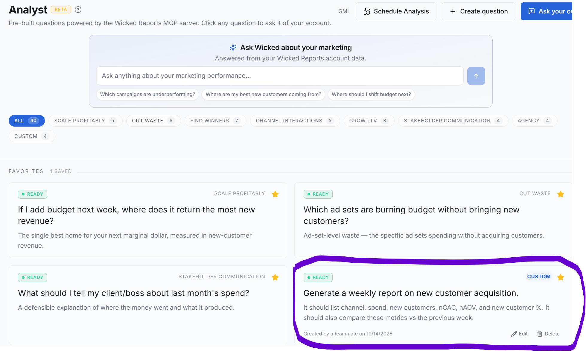This screenshot has height=351, width=586.
Task: Focus the Ask anything about your marketing input
Action: point(280,76)
